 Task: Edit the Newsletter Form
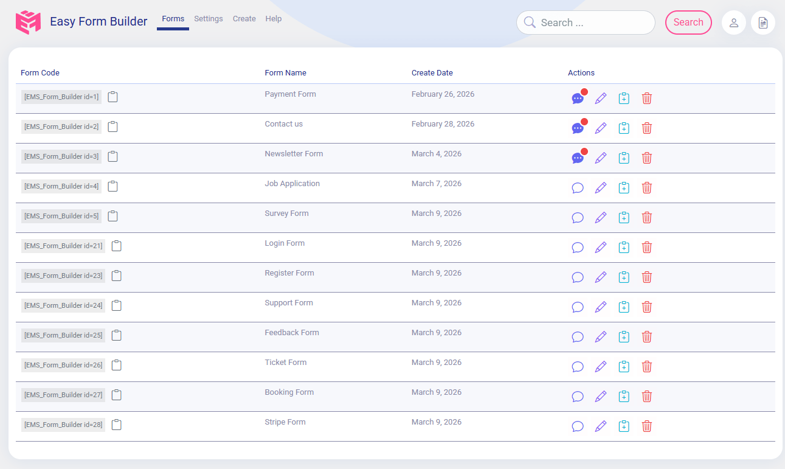[601, 158]
